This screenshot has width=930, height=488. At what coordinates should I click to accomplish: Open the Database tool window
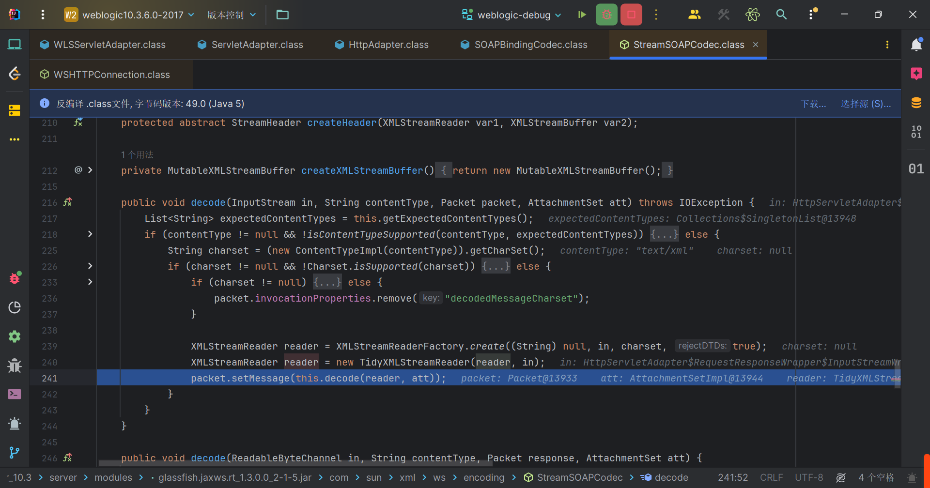916,103
